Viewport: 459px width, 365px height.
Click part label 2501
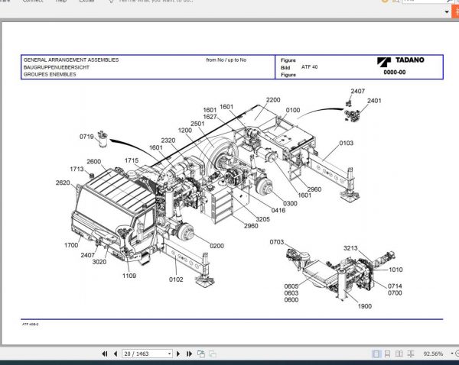(x=197, y=124)
